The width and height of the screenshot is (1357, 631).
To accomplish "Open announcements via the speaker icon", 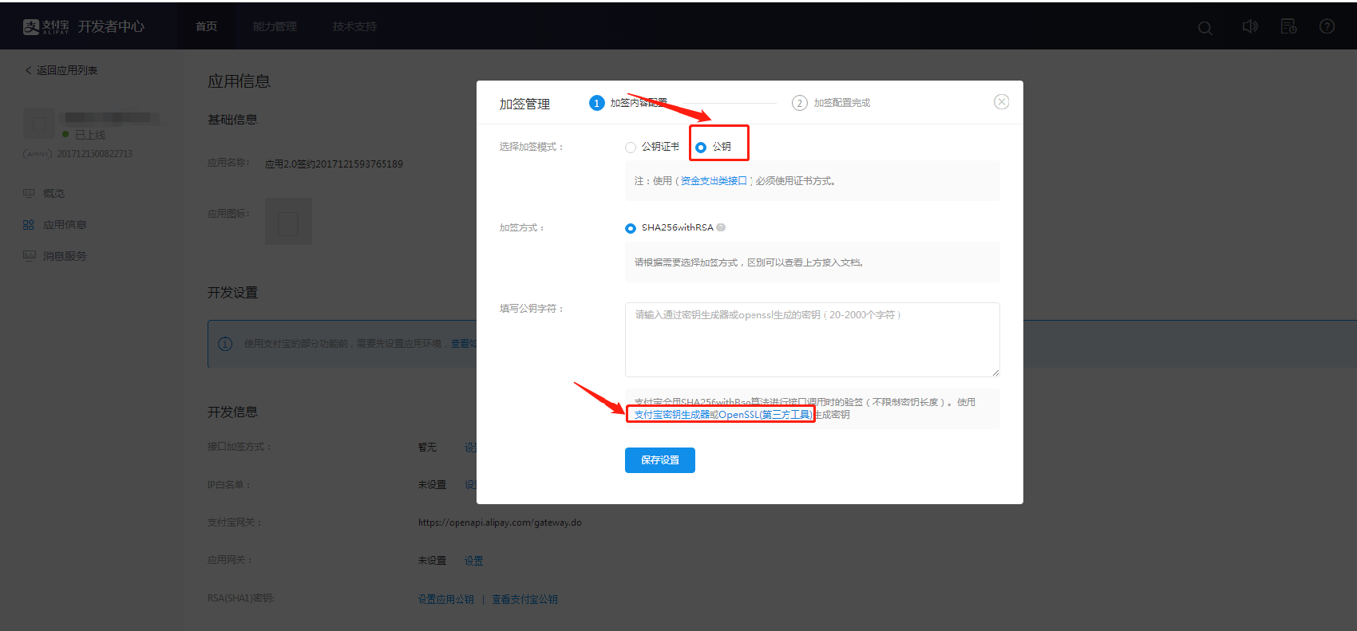I will (1250, 26).
